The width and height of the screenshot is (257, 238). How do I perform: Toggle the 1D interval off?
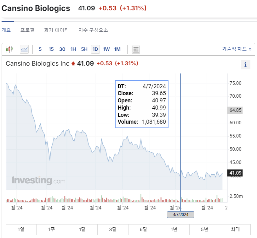(x=95, y=49)
